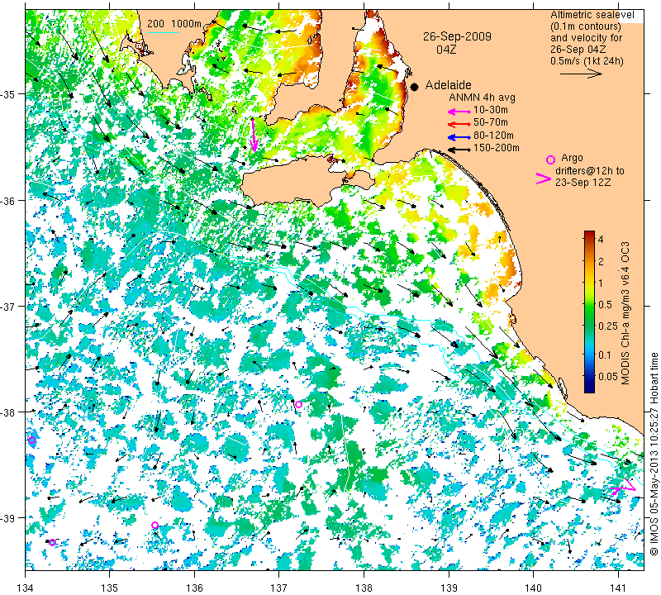Click the 0.5m/s velocity scale arrow
Image resolution: width=661 pixels, height=595 pixels.
tap(581, 74)
